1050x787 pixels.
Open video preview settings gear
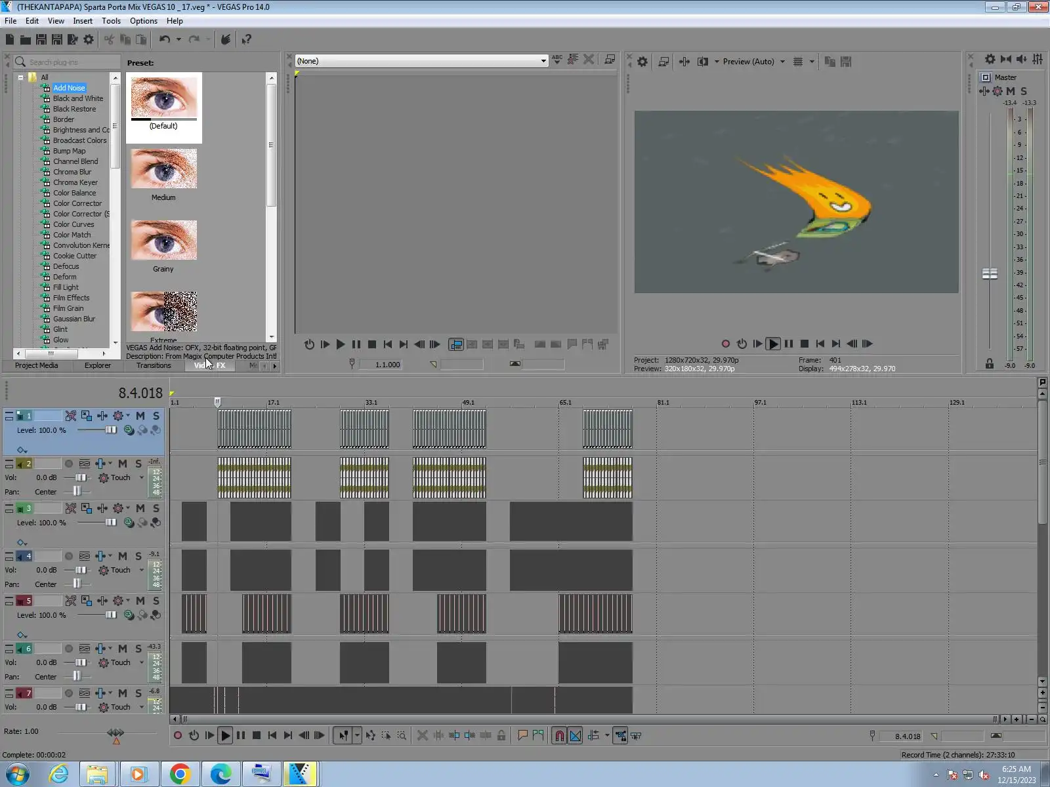click(x=642, y=62)
